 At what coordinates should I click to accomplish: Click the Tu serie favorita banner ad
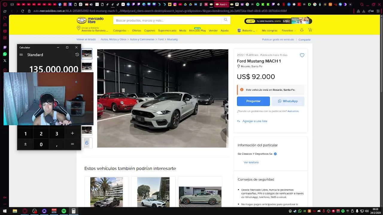[x=278, y=21]
